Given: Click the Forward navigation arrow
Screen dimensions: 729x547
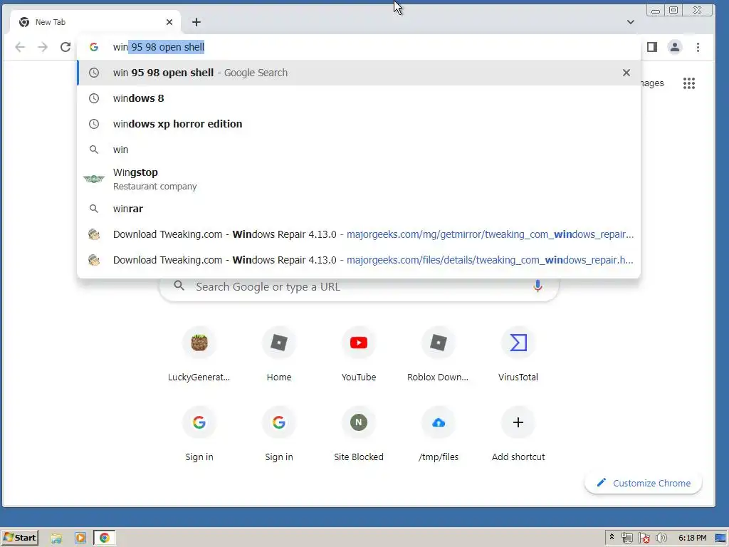Looking at the screenshot, I should (43, 47).
